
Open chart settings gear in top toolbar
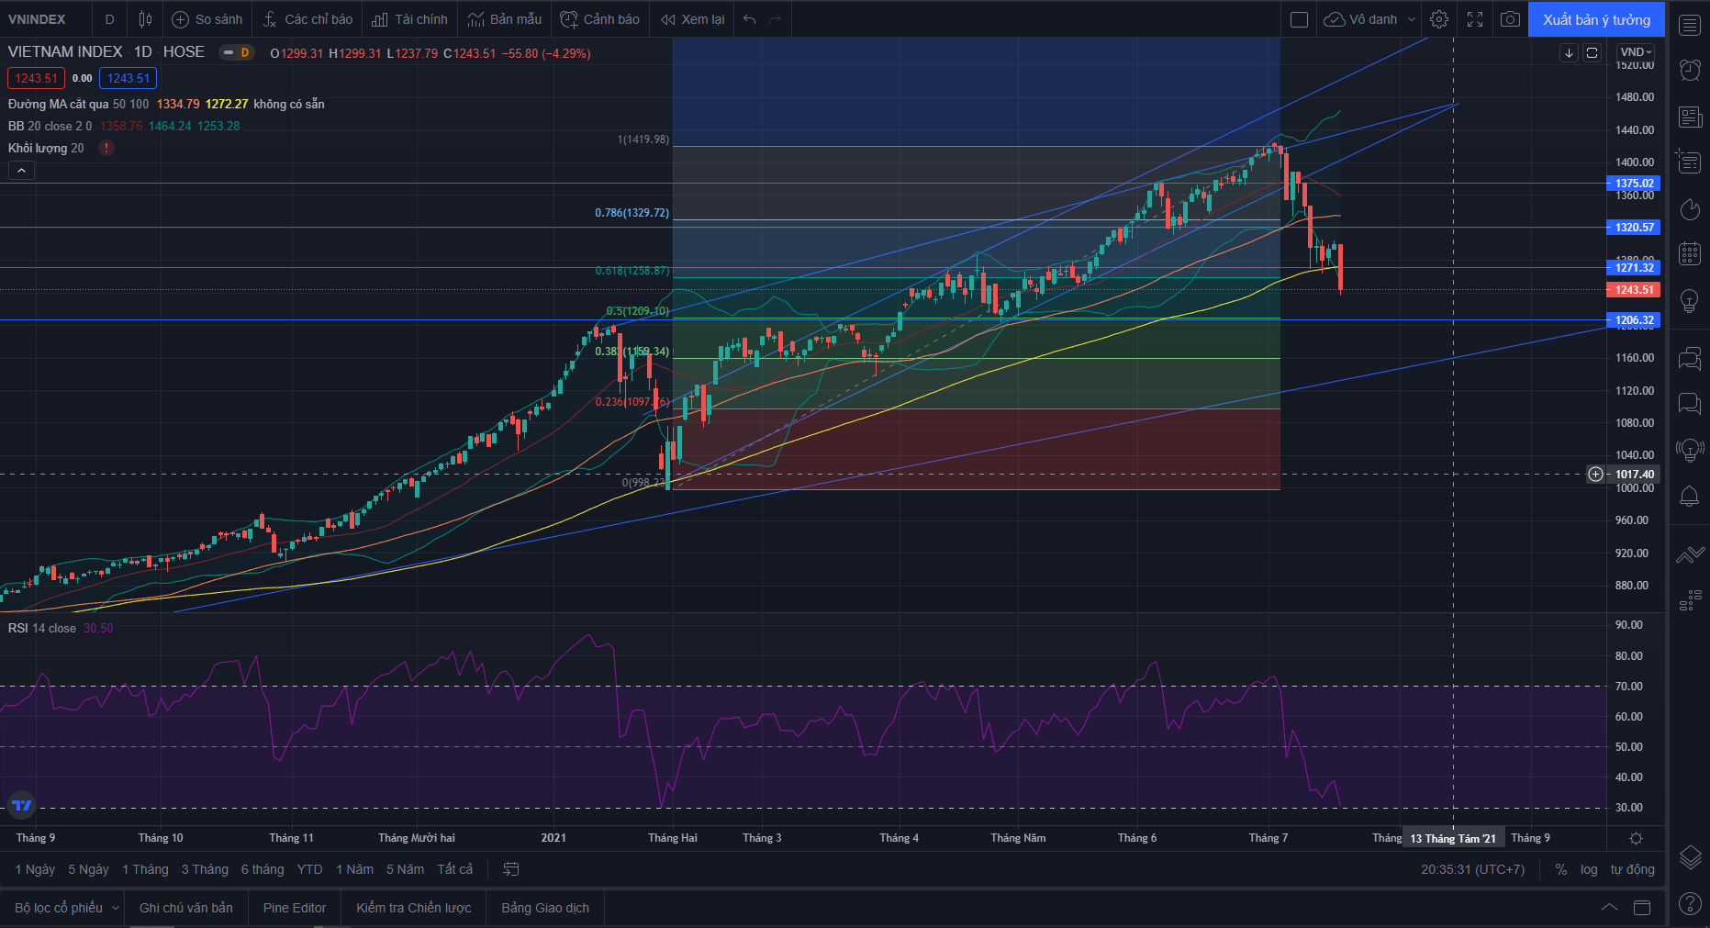pyautogui.click(x=1439, y=19)
